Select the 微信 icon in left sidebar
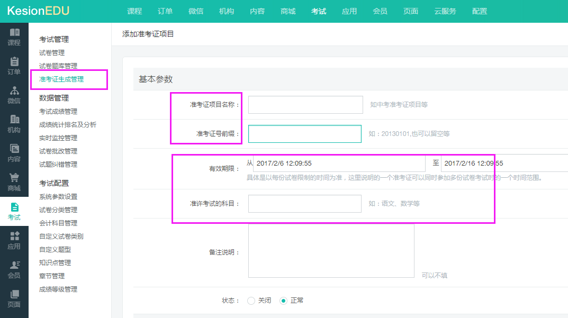The width and height of the screenshot is (568, 318). 14,91
